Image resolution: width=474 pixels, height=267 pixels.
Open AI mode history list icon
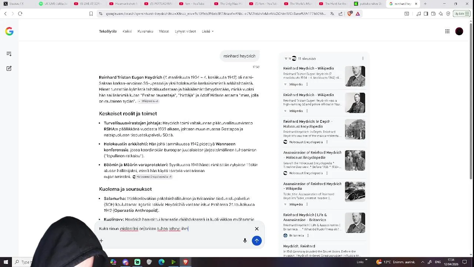9,54
